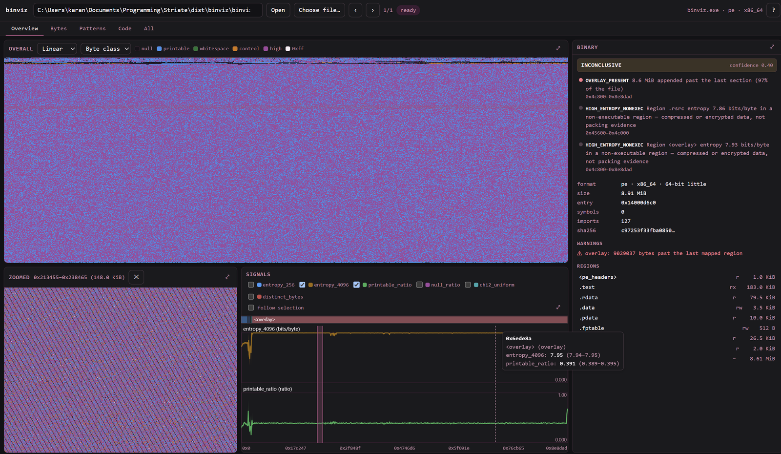Screen dimensions: 781x454
Task: Go to previous file arrow
Action: 355,10
